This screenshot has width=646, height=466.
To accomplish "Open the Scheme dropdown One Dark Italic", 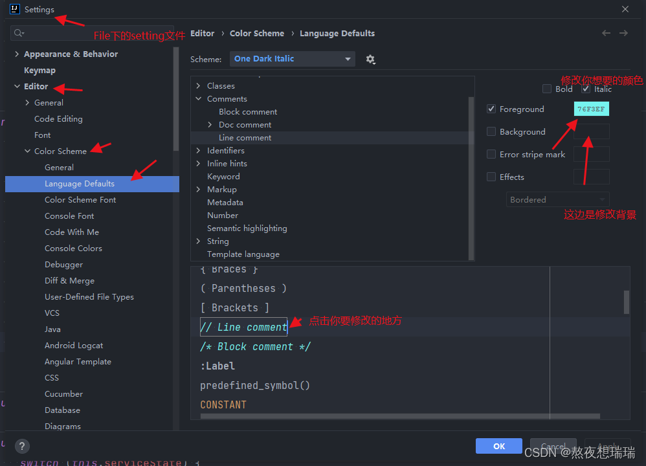I will [292, 59].
